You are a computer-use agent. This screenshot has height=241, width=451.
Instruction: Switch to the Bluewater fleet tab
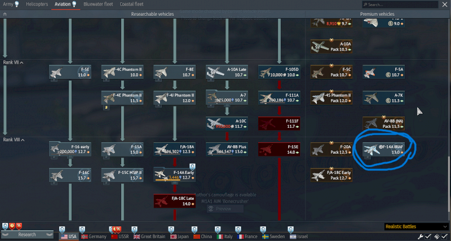(x=98, y=4)
